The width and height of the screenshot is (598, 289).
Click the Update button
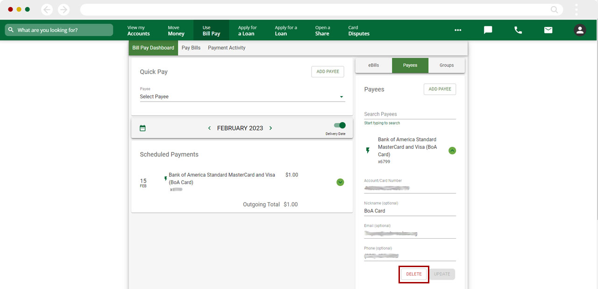442,274
